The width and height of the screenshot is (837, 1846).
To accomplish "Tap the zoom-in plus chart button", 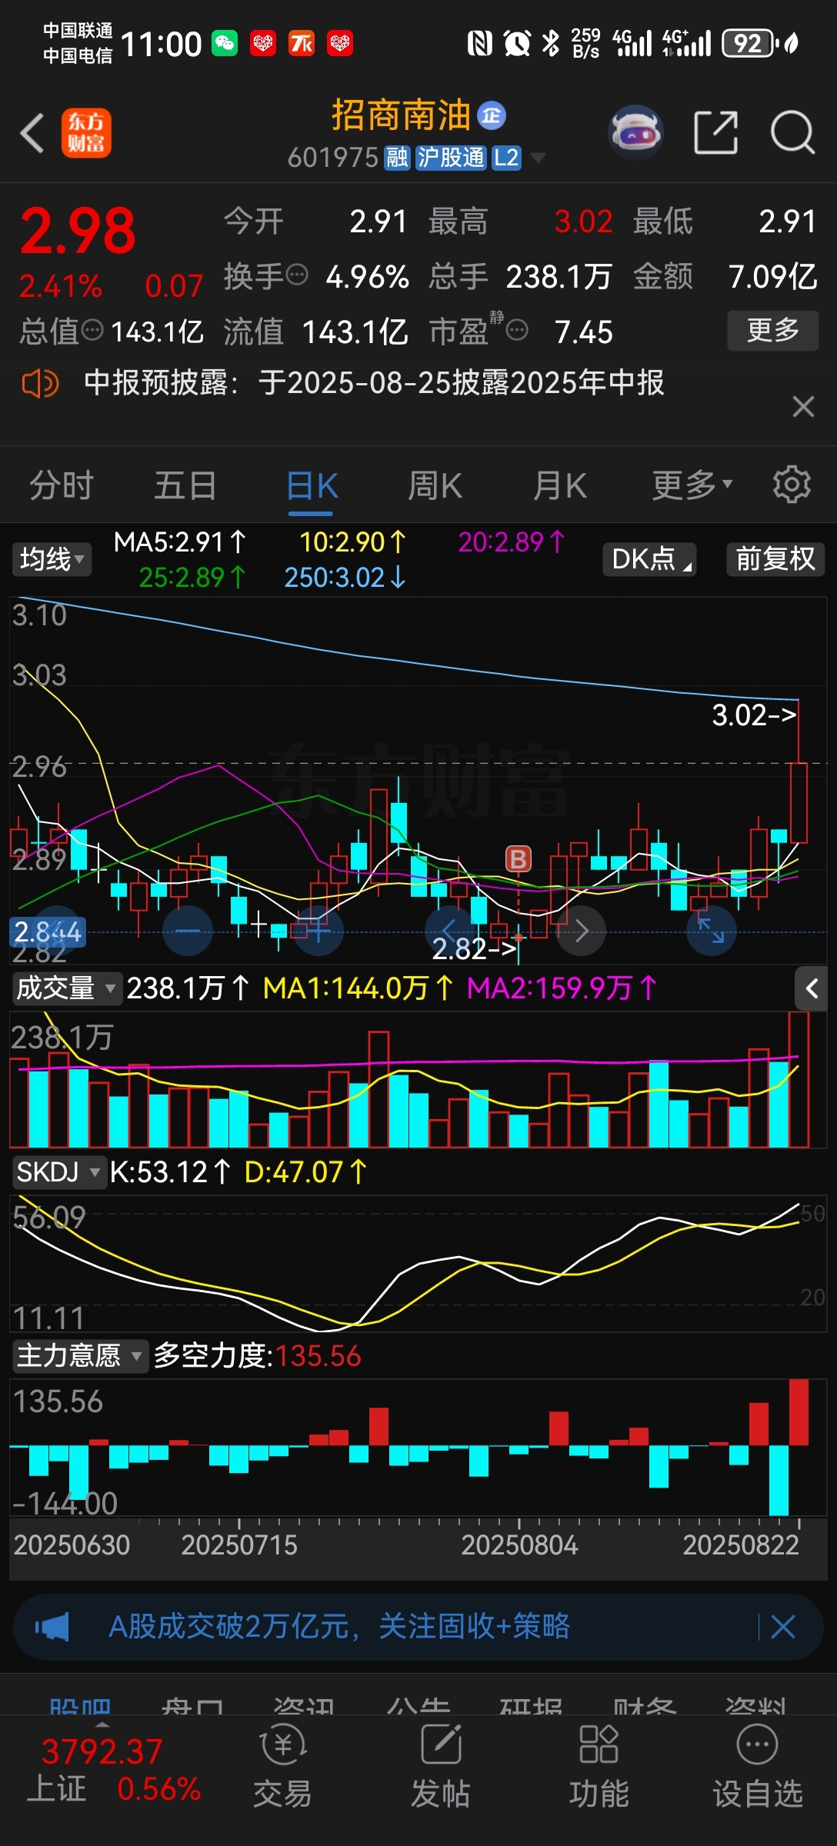I will coord(318,931).
